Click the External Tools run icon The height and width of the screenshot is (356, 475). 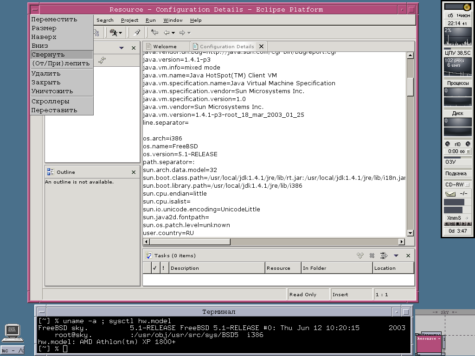[114, 32]
